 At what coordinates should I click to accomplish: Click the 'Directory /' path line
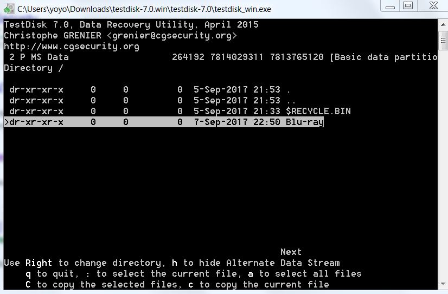(34, 68)
